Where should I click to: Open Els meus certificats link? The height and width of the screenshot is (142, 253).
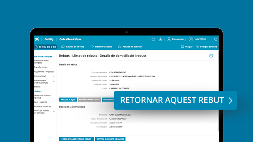pos(43,106)
